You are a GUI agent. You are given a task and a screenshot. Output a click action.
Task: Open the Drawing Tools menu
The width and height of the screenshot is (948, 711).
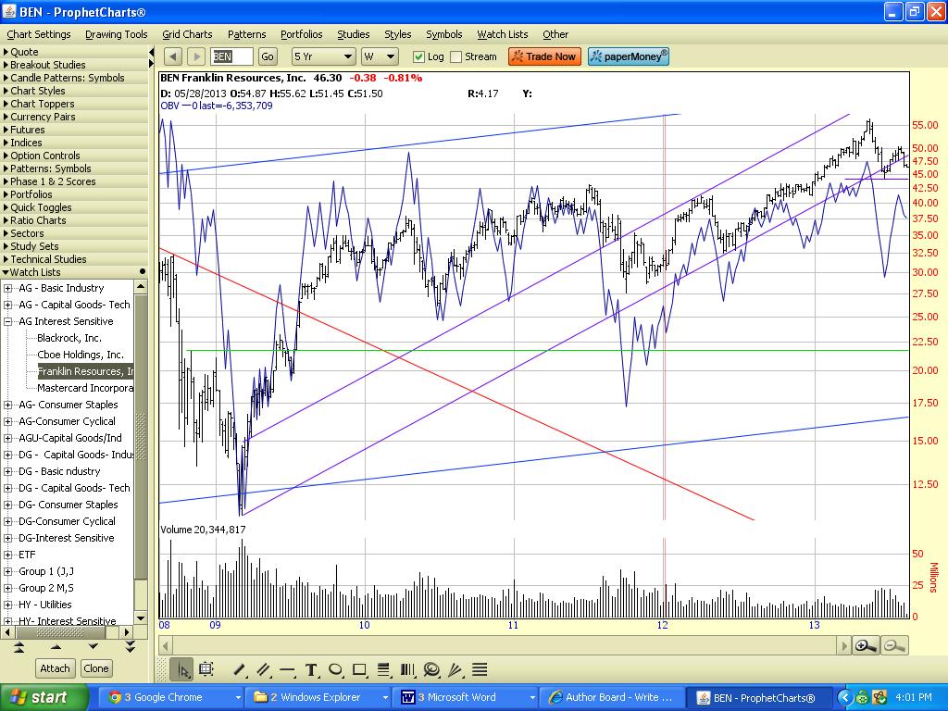pos(117,34)
